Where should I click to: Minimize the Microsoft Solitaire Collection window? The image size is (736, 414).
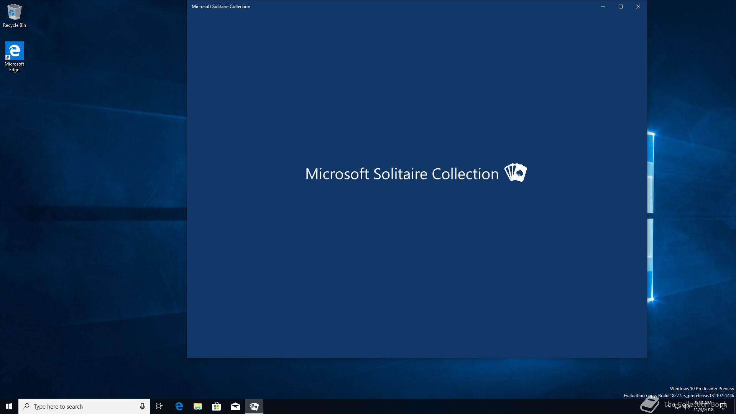click(603, 7)
